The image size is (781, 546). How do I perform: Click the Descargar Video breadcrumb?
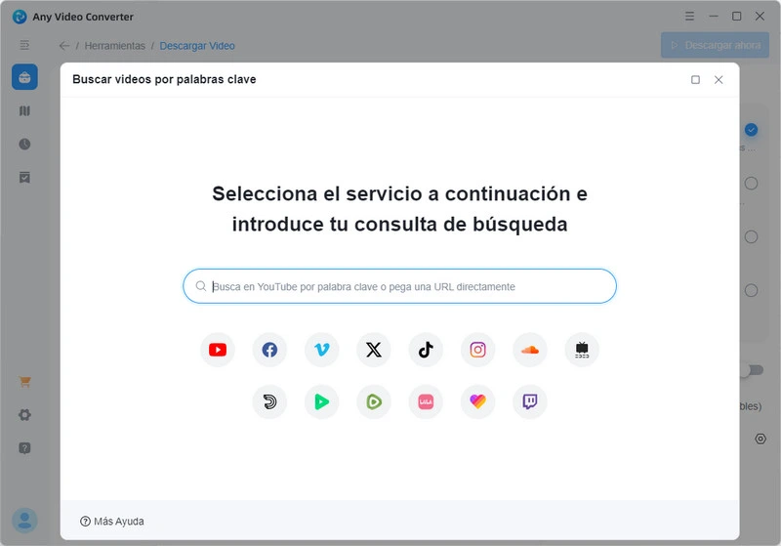197,46
